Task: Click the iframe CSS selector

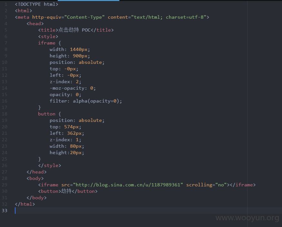Action: click(x=46, y=43)
